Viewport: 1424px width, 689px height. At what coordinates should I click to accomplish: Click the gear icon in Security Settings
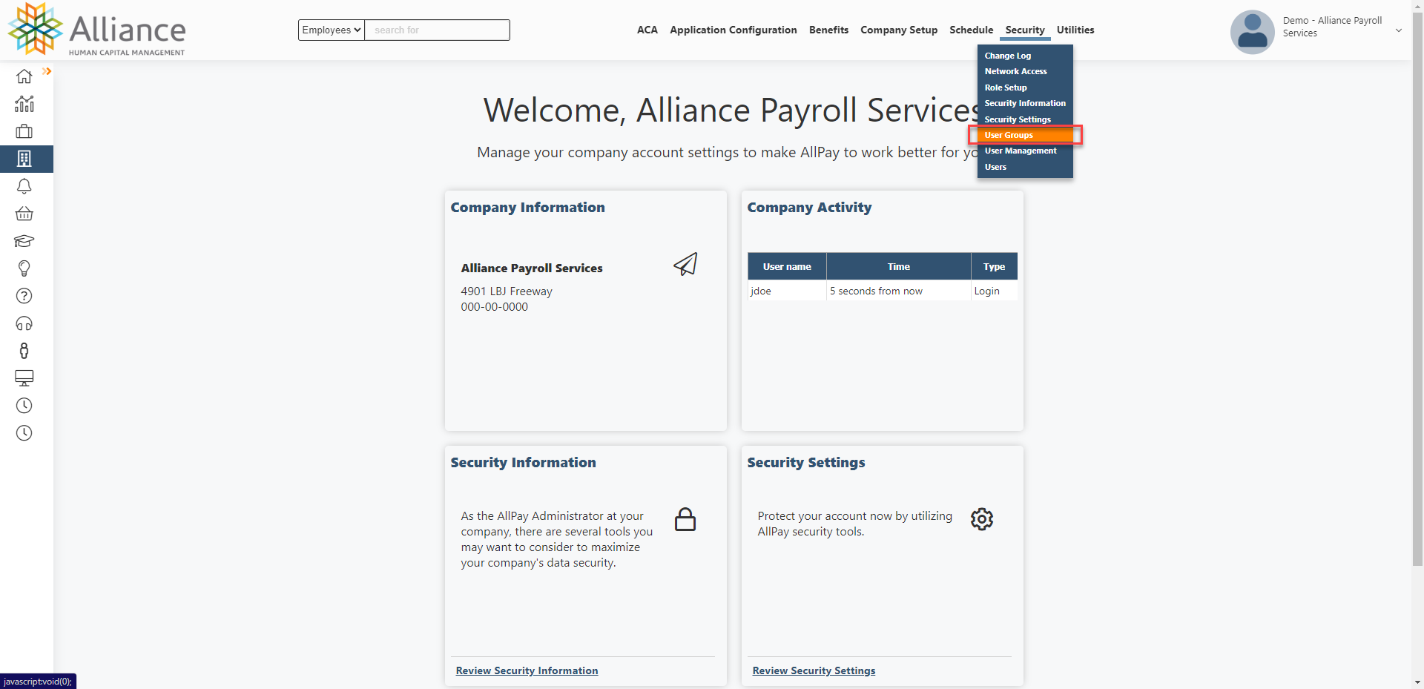pyautogui.click(x=982, y=519)
